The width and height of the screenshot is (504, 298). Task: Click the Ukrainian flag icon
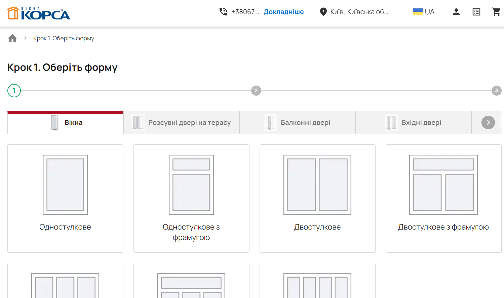[x=418, y=12]
